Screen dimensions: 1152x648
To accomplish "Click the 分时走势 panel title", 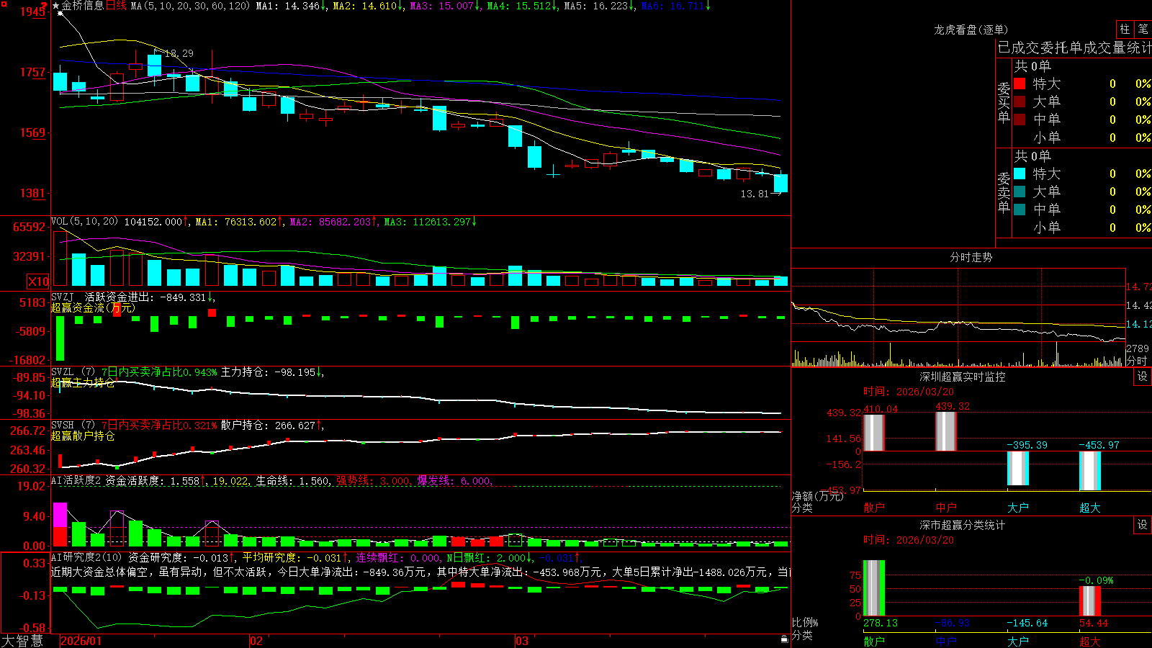I will (x=971, y=257).
